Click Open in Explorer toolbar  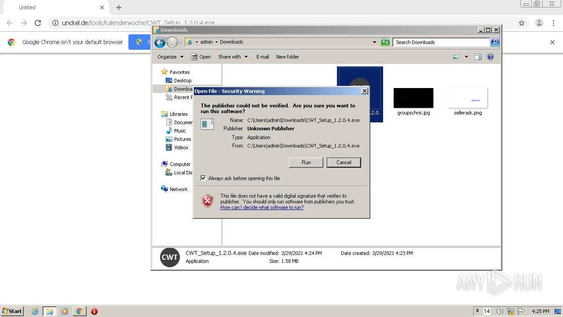coord(201,57)
